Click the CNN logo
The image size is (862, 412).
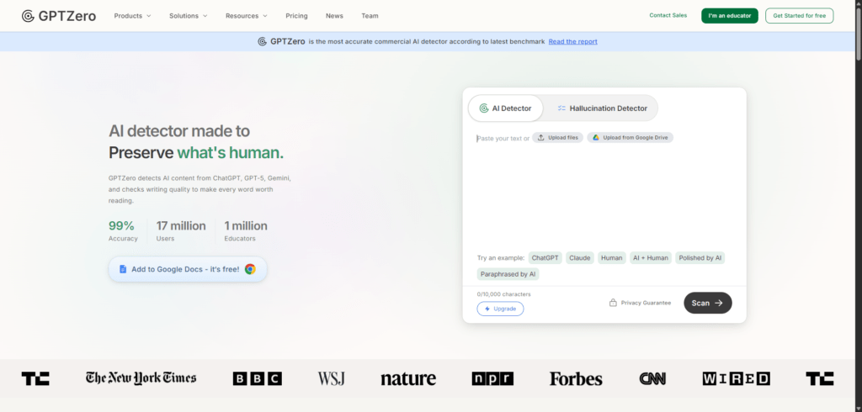coord(652,378)
